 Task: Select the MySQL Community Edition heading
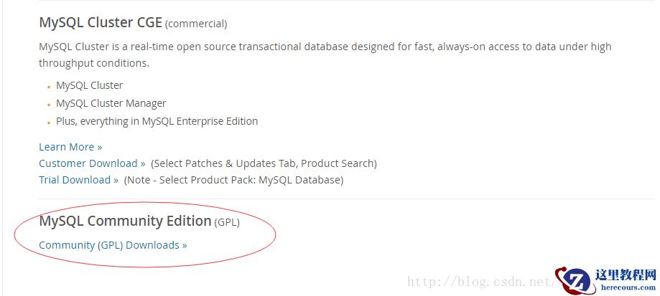[125, 221]
